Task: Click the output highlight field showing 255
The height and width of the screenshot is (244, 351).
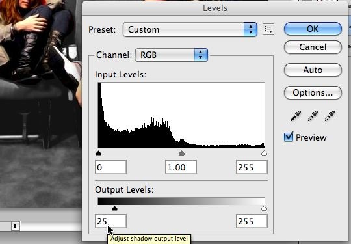Action: 252,221
